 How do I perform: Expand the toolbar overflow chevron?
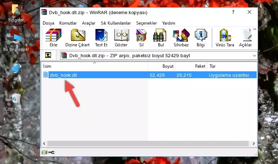pyautogui.click(x=255, y=29)
